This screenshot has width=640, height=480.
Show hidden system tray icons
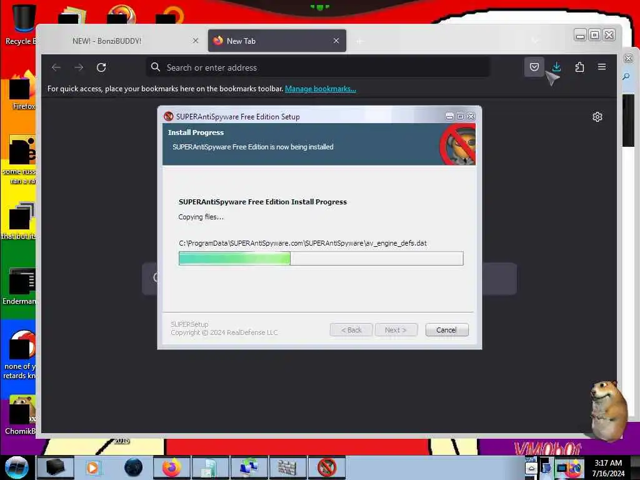tap(531, 468)
